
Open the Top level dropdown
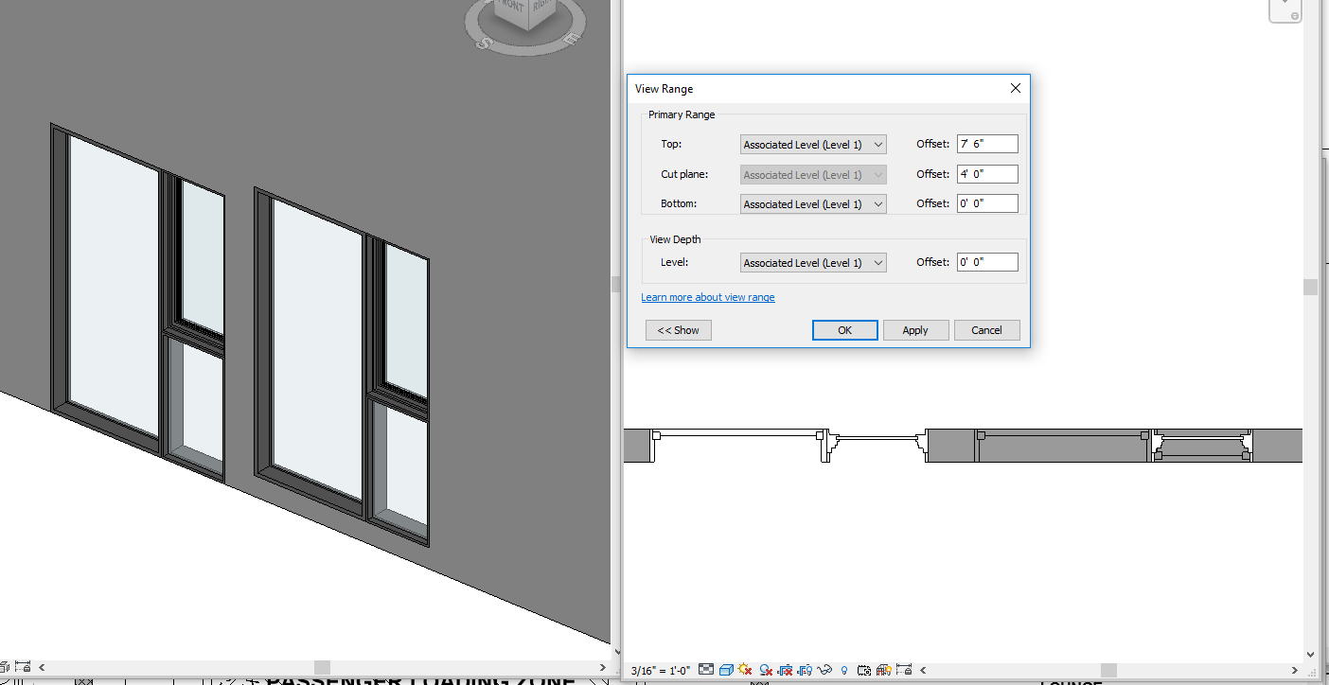(811, 143)
